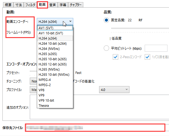This screenshot has height=136, width=169.
Task: Click the 動画エンコーダー label
Action: pos(17,22)
